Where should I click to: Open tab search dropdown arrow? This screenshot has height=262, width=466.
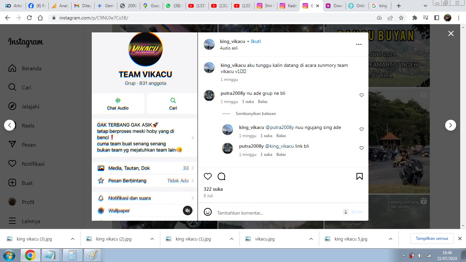[x=425, y=6]
